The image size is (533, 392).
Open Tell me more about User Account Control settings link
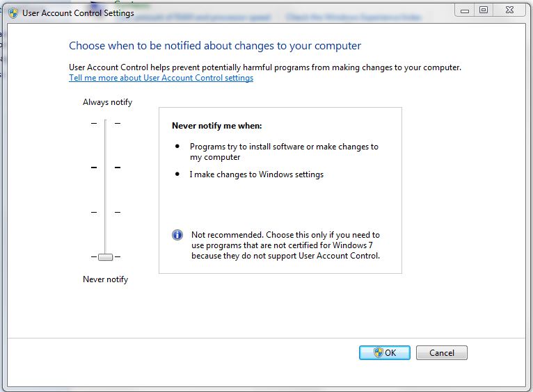coord(161,78)
